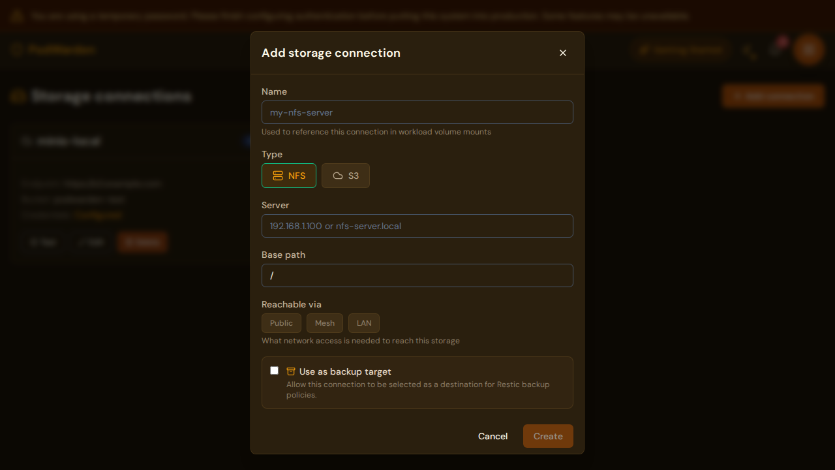Viewport: 835px width, 470px height.
Task: Click the Create button
Action: [548, 436]
